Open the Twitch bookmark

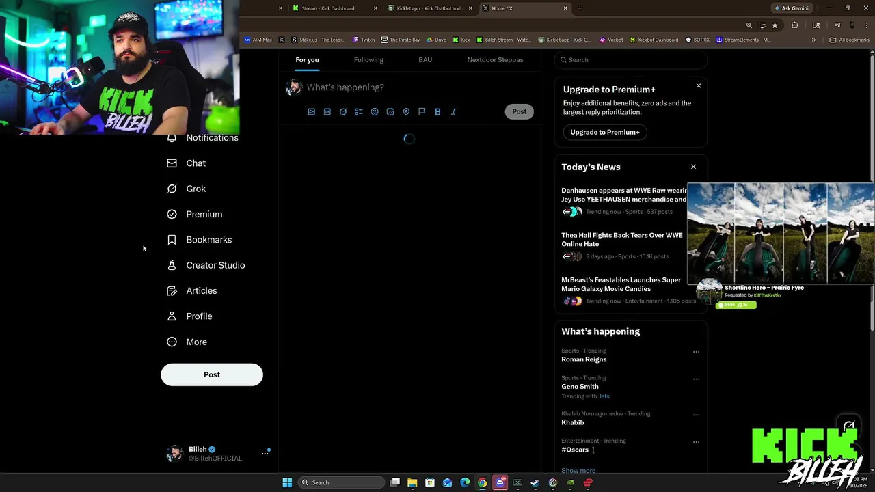coord(364,40)
